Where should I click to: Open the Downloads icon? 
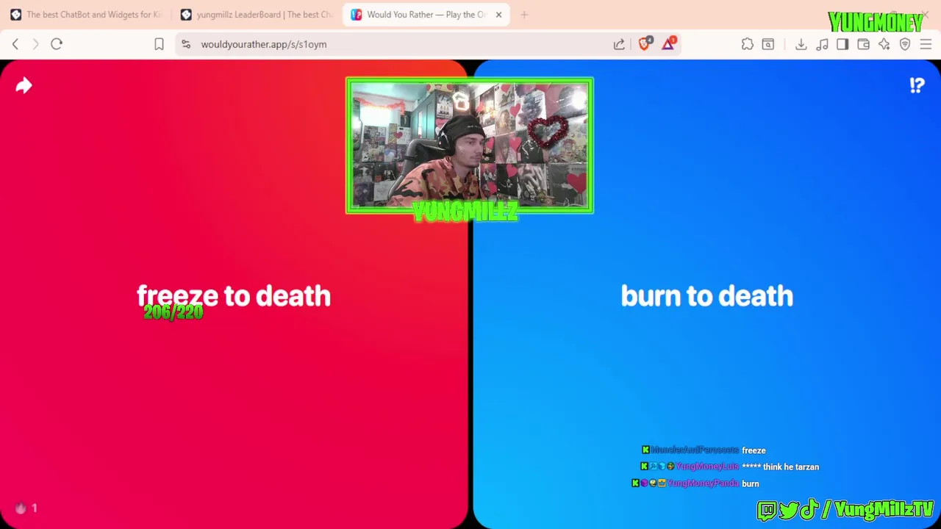(x=801, y=44)
